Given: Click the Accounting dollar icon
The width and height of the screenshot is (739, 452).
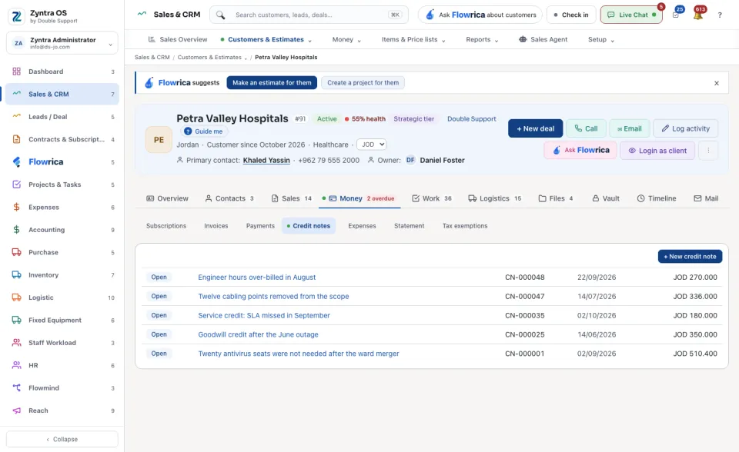Looking at the screenshot, I should 16,230.
